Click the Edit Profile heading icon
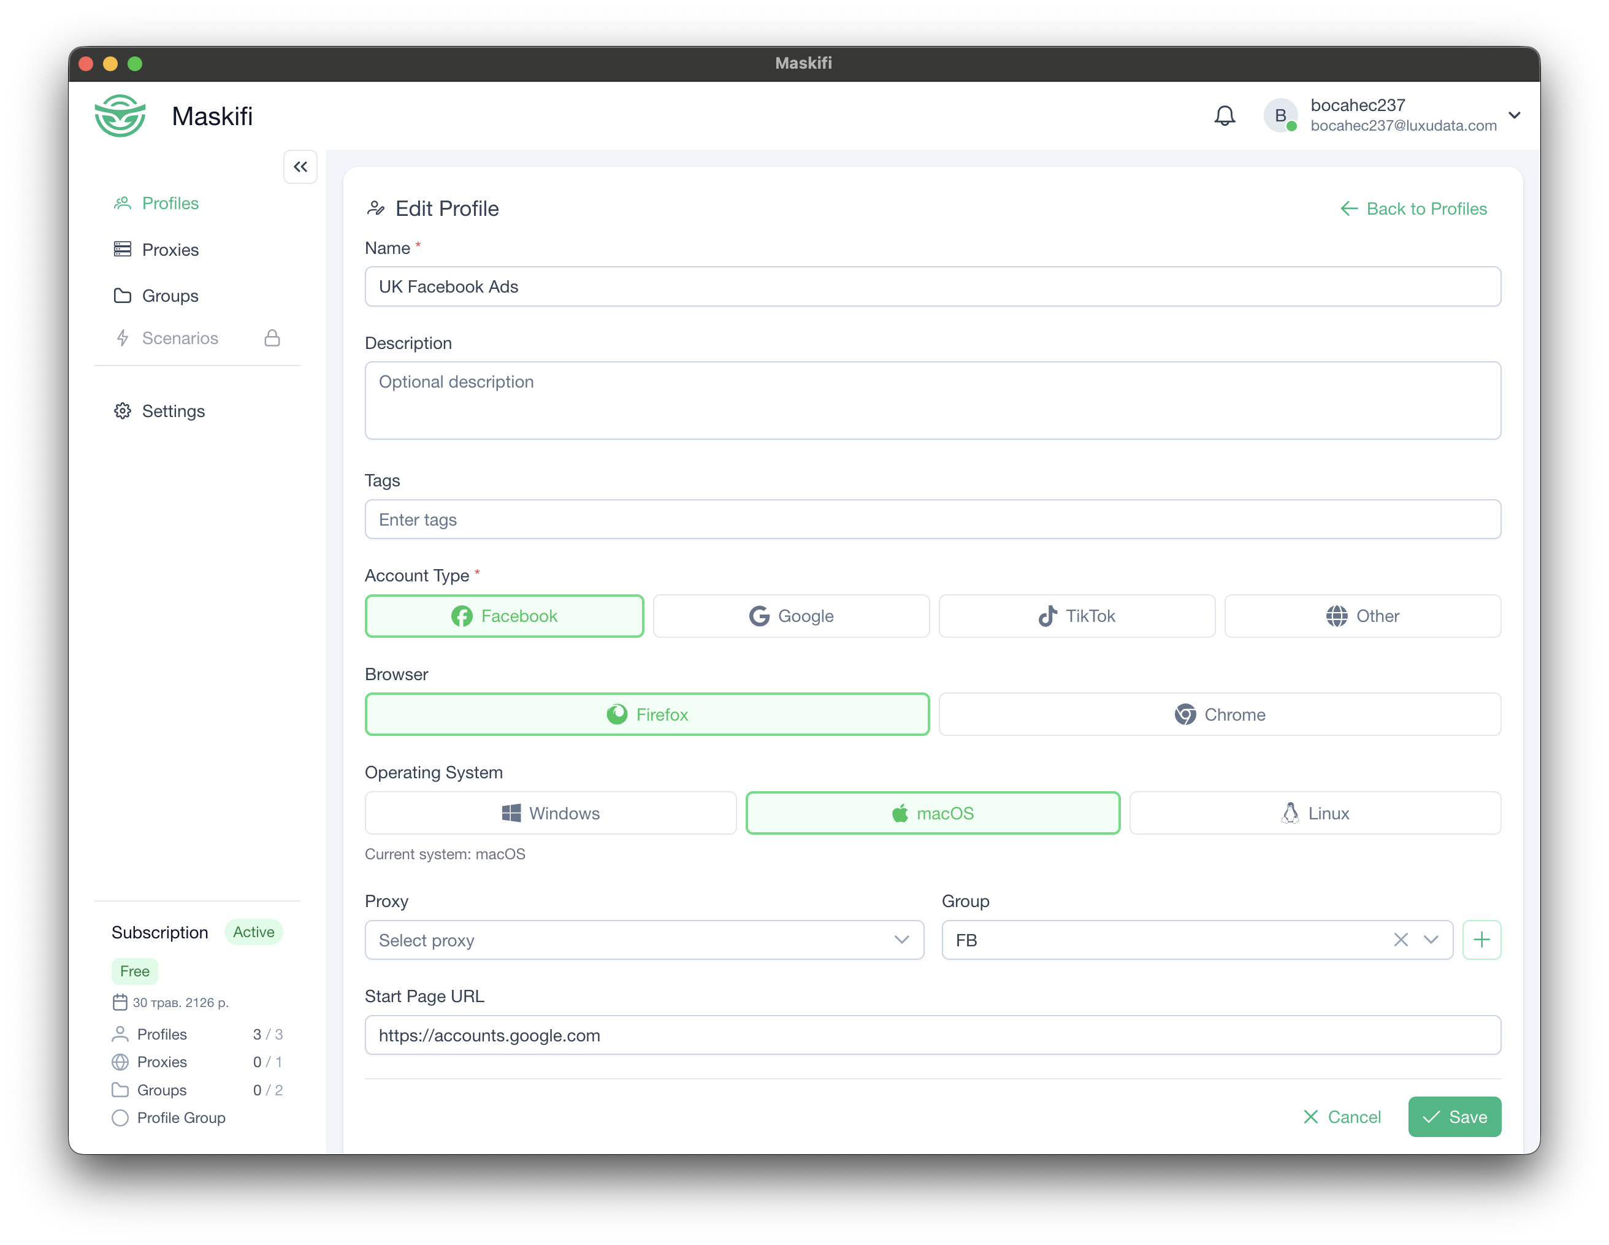The image size is (1609, 1245). 376,209
